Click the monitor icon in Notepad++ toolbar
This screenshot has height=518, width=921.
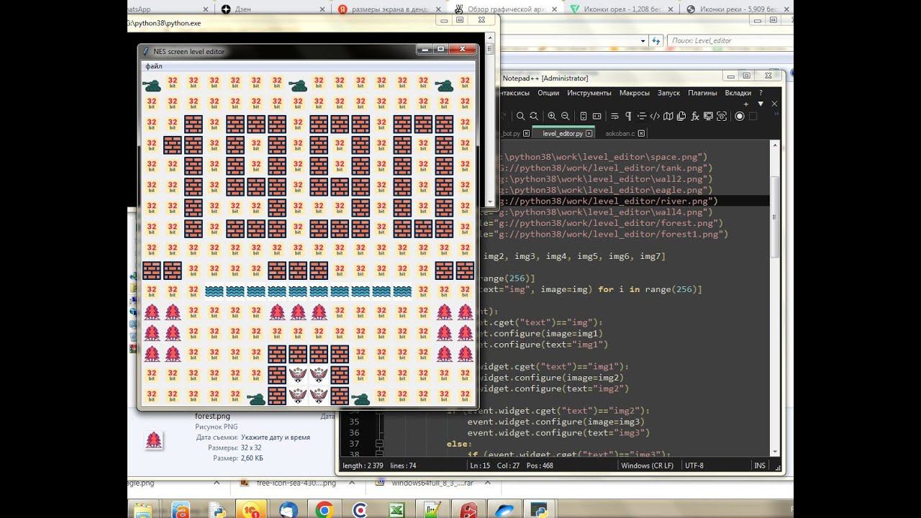[x=708, y=116]
